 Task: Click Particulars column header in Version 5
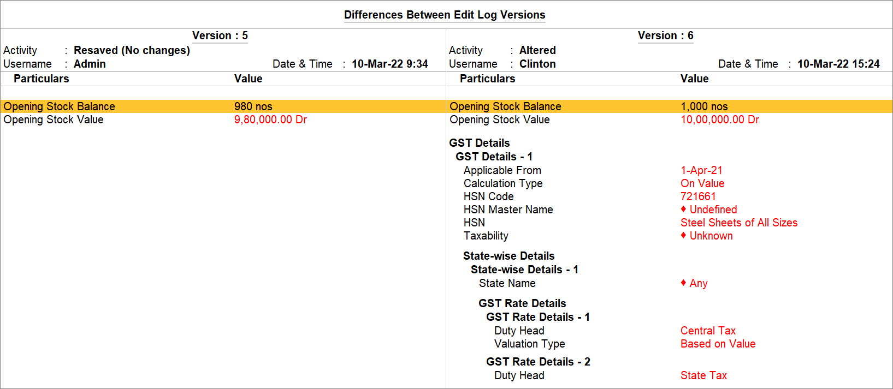point(42,79)
